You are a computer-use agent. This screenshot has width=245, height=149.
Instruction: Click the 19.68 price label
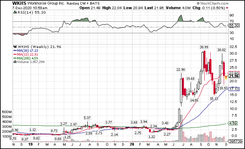coord(190,79)
